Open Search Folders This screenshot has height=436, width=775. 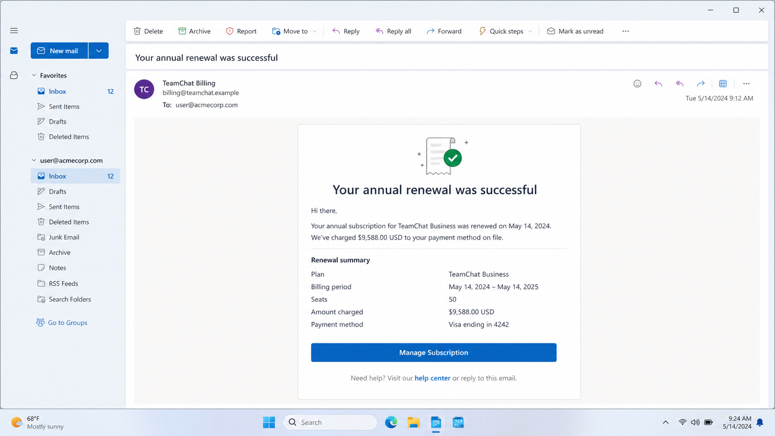[75, 299]
